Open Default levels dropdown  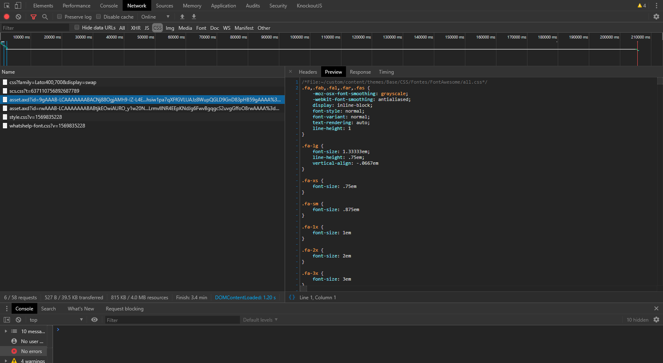pyautogui.click(x=260, y=320)
